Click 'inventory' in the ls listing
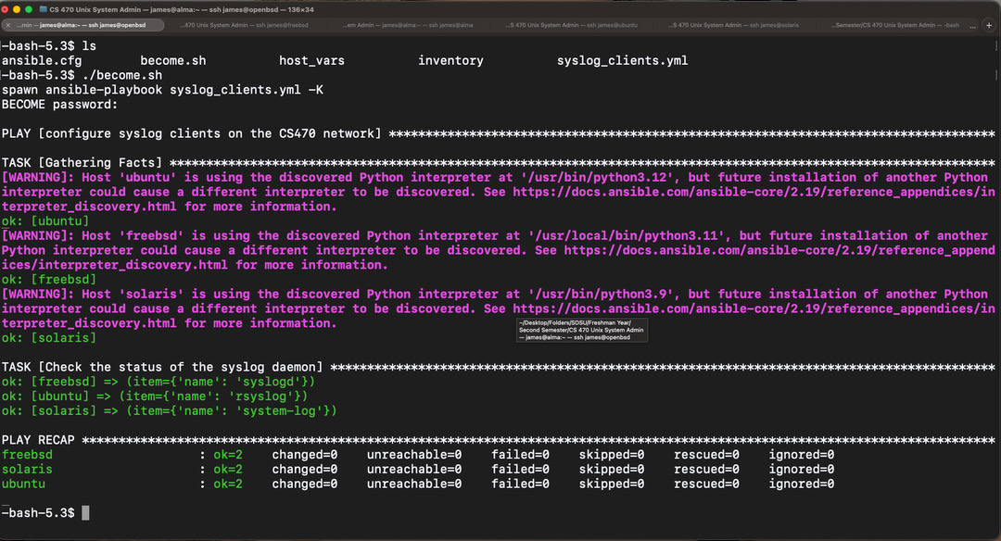 [450, 60]
